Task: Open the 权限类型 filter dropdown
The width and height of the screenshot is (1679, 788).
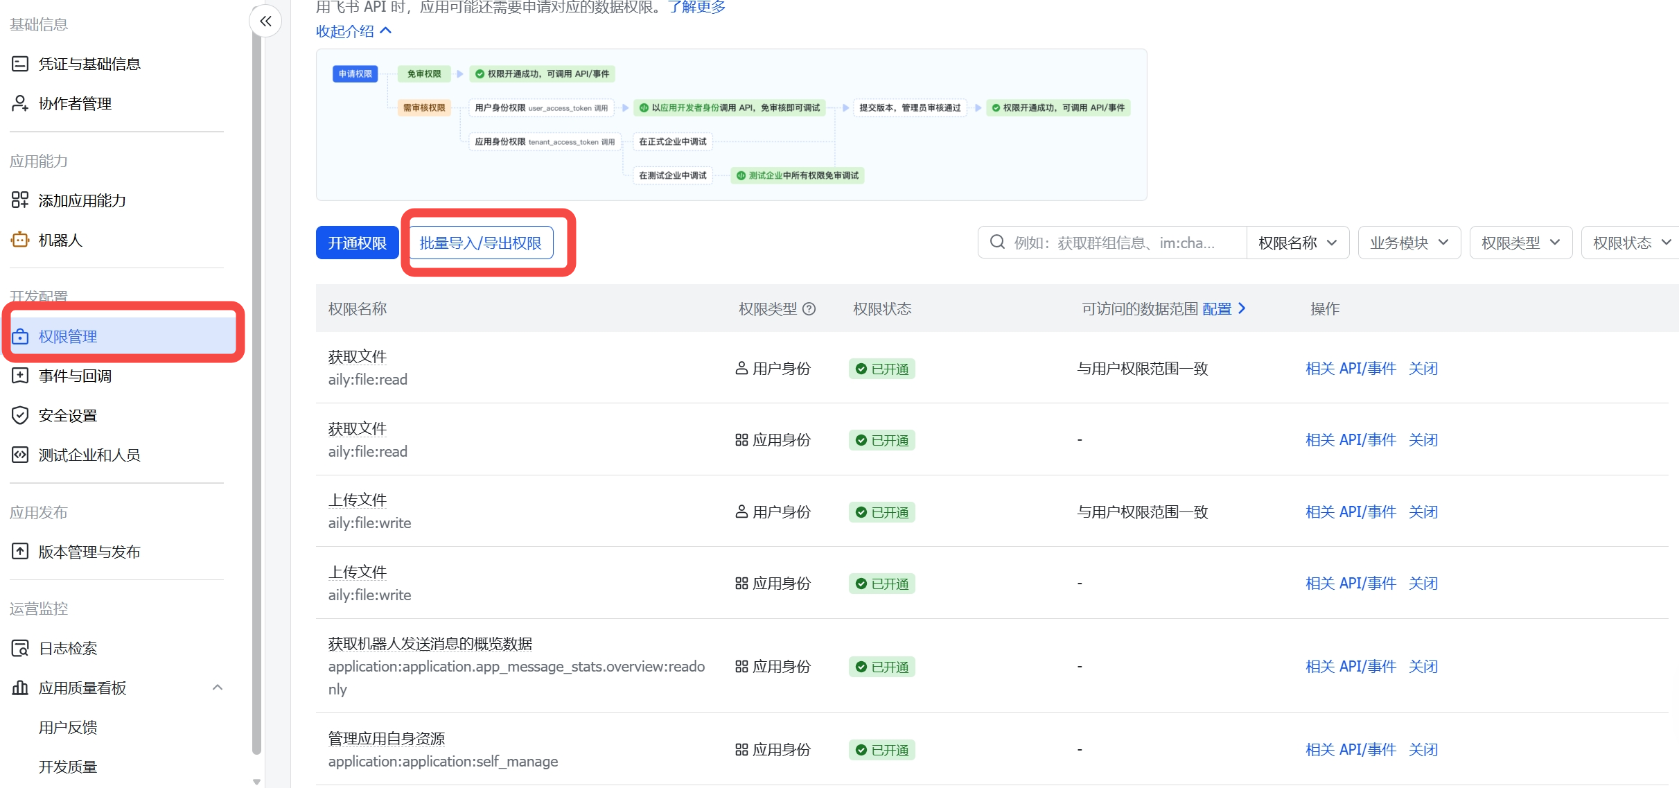Action: (x=1520, y=243)
